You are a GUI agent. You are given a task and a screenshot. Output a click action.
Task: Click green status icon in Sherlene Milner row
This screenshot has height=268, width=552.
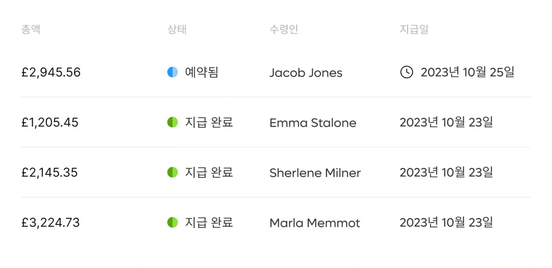click(x=172, y=172)
